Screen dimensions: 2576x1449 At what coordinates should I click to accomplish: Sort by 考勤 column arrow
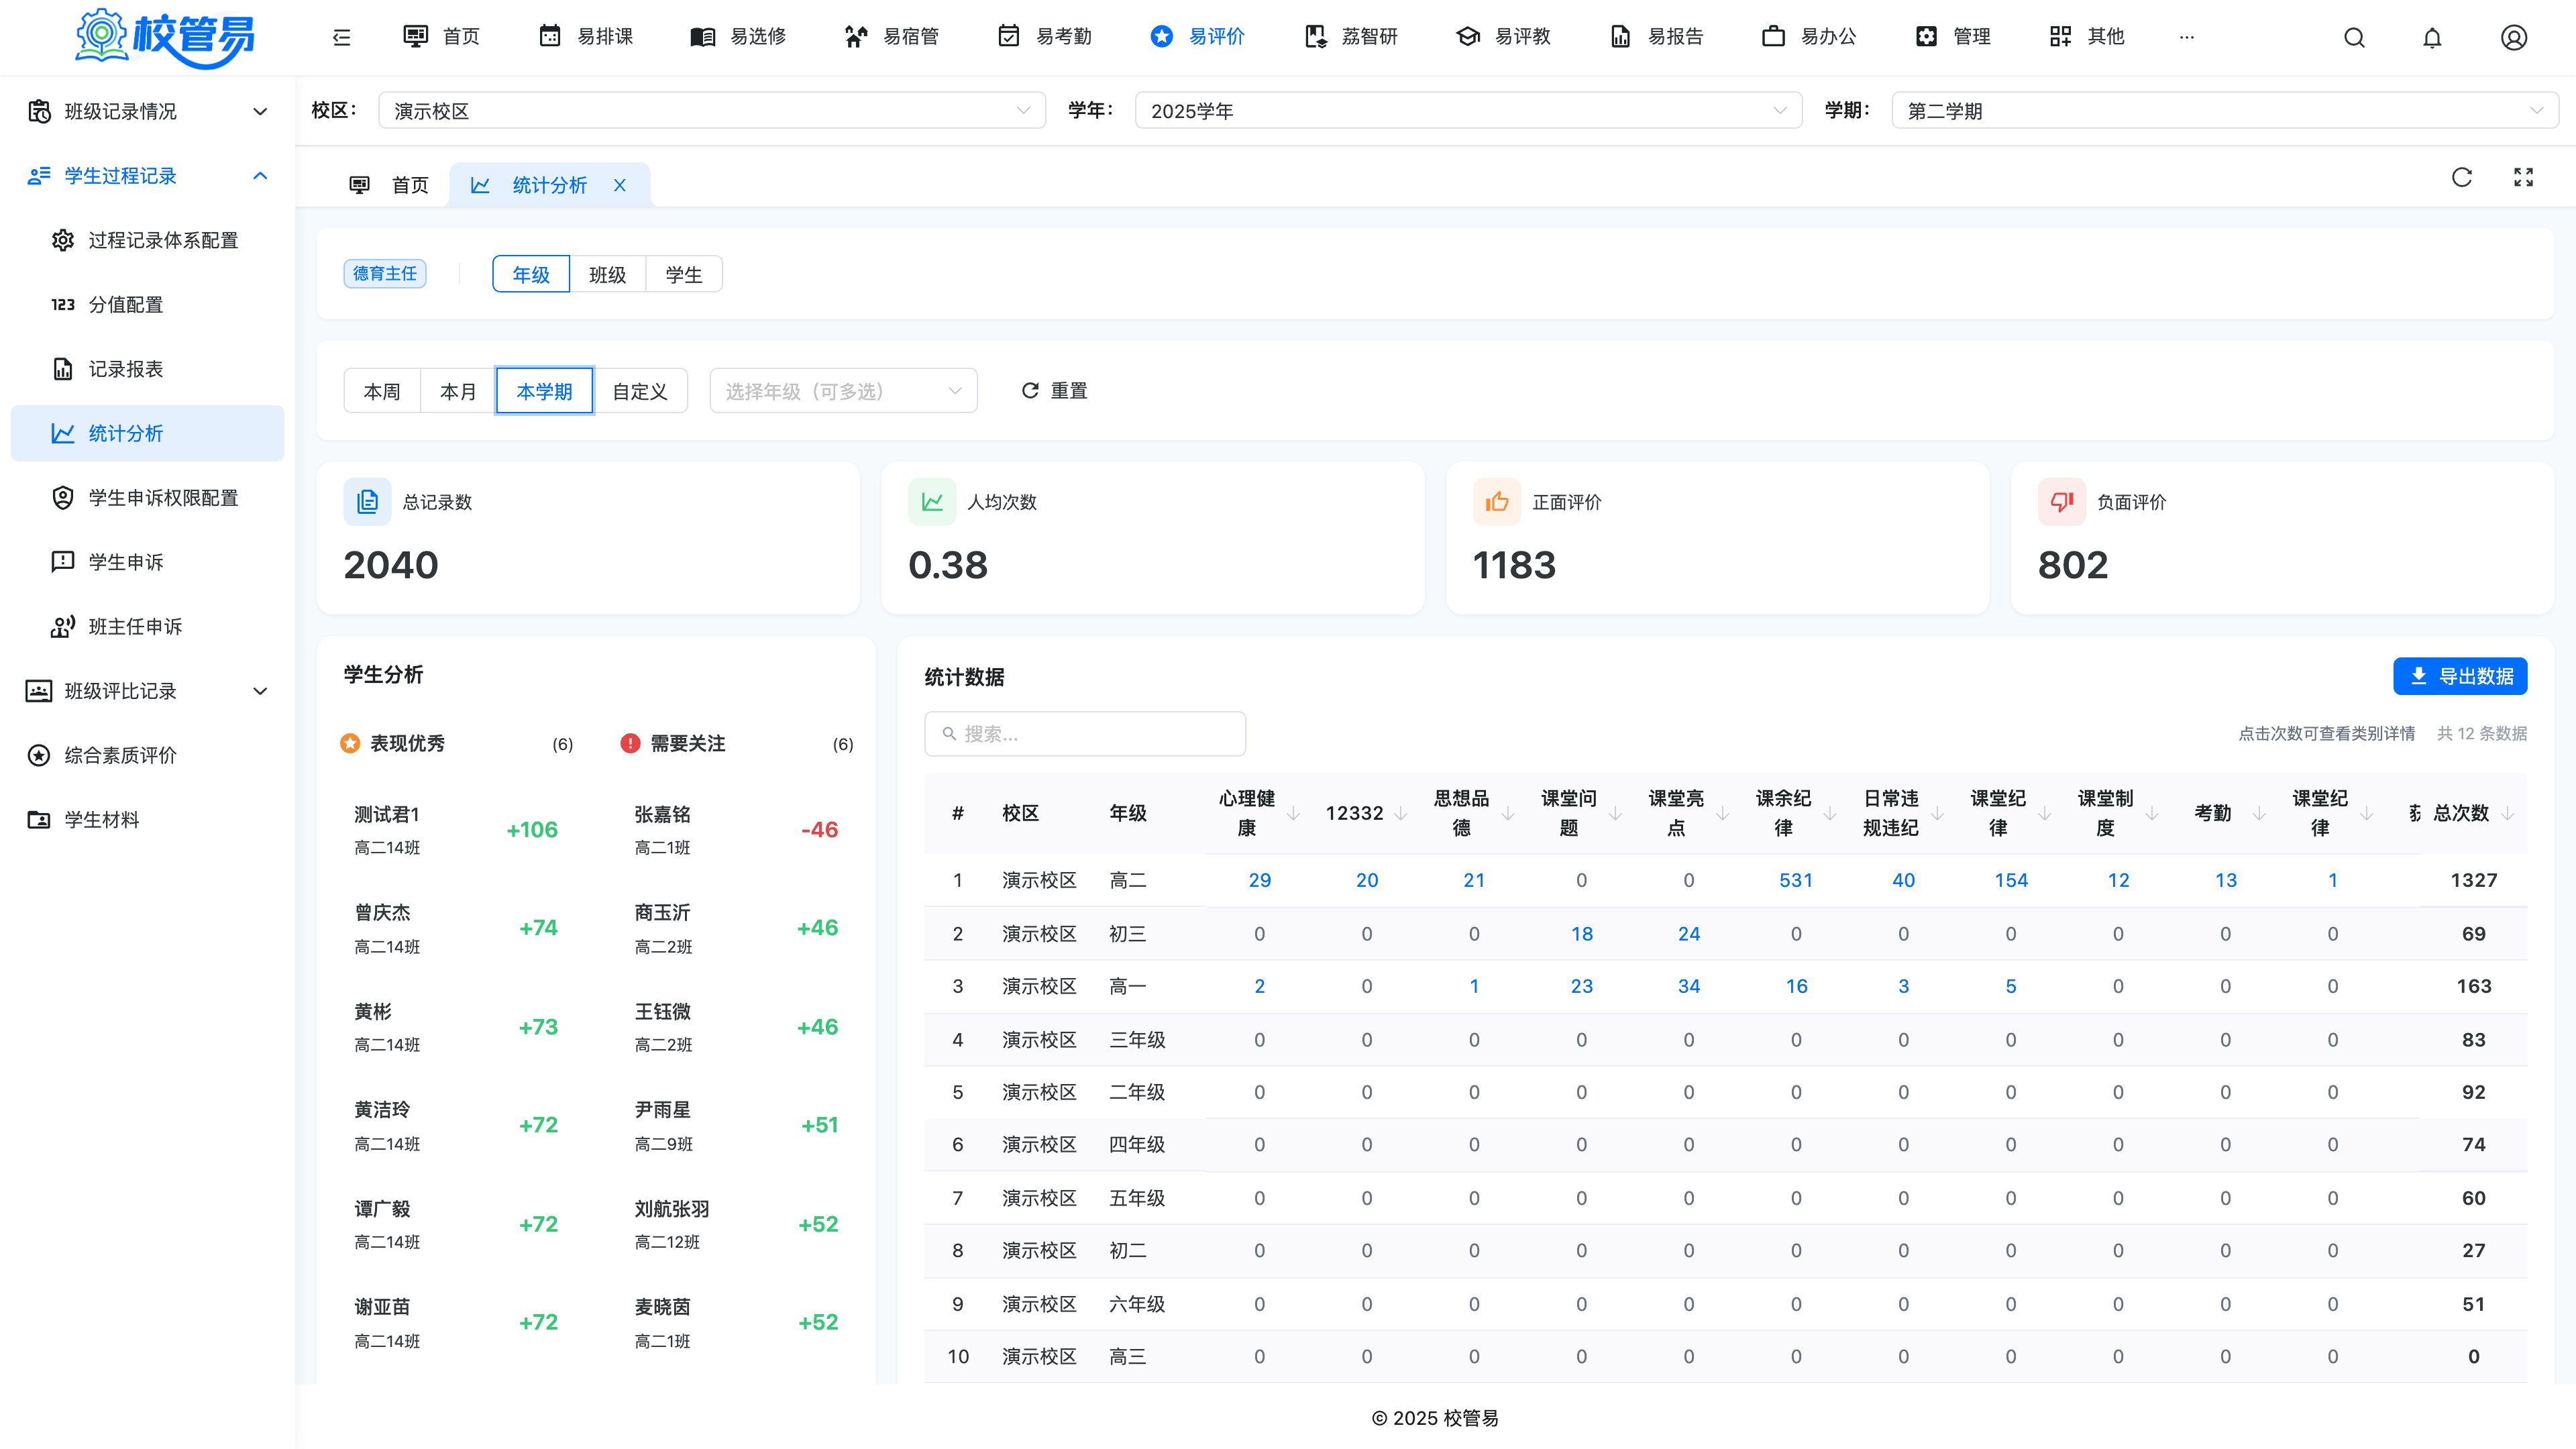pos(2259,813)
